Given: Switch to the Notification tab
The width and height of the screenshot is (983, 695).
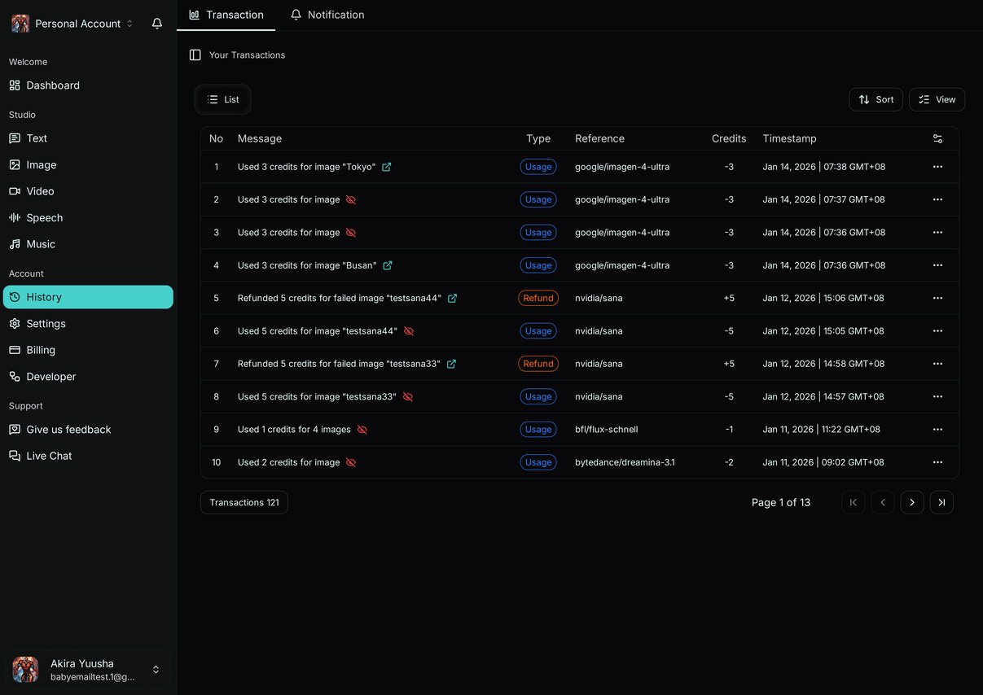Looking at the screenshot, I should point(327,14).
